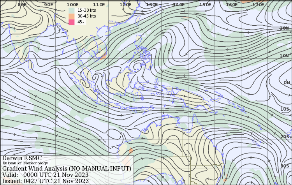Click the Bureau of Meteorology text
The image size is (292, 185).
pyautogui.click(x=25, y=163)
